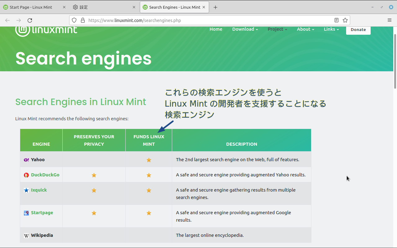Close the Search Engines tab

204,7
